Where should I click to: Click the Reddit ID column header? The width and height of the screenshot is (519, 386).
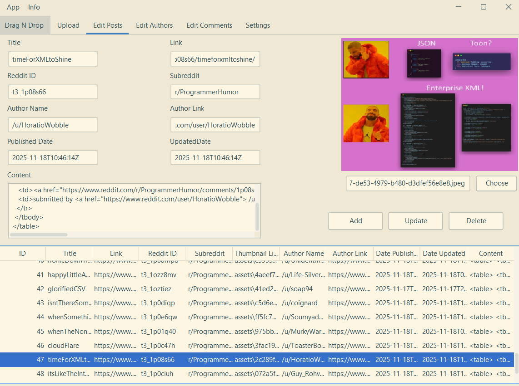[163, 254]
